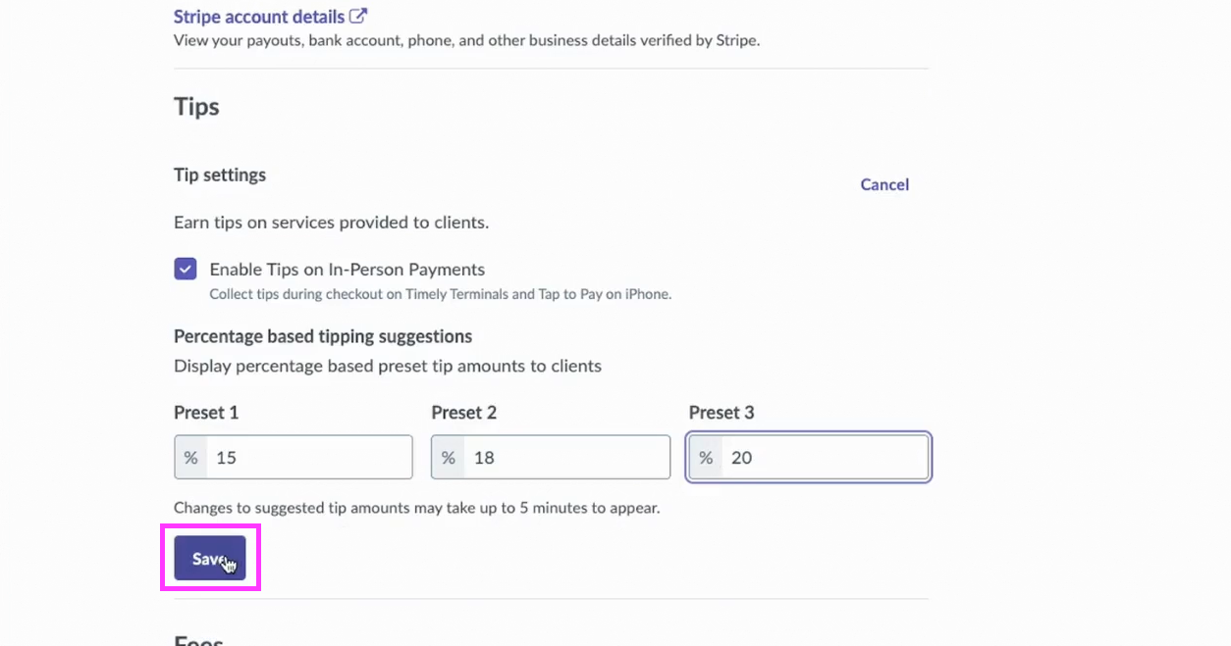
Task: Click the Collect tips during checkout description
Action: [x=440, y=294]
